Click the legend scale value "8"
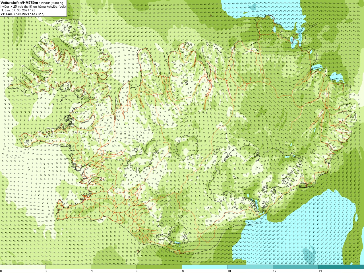 [x=183, y=271]
